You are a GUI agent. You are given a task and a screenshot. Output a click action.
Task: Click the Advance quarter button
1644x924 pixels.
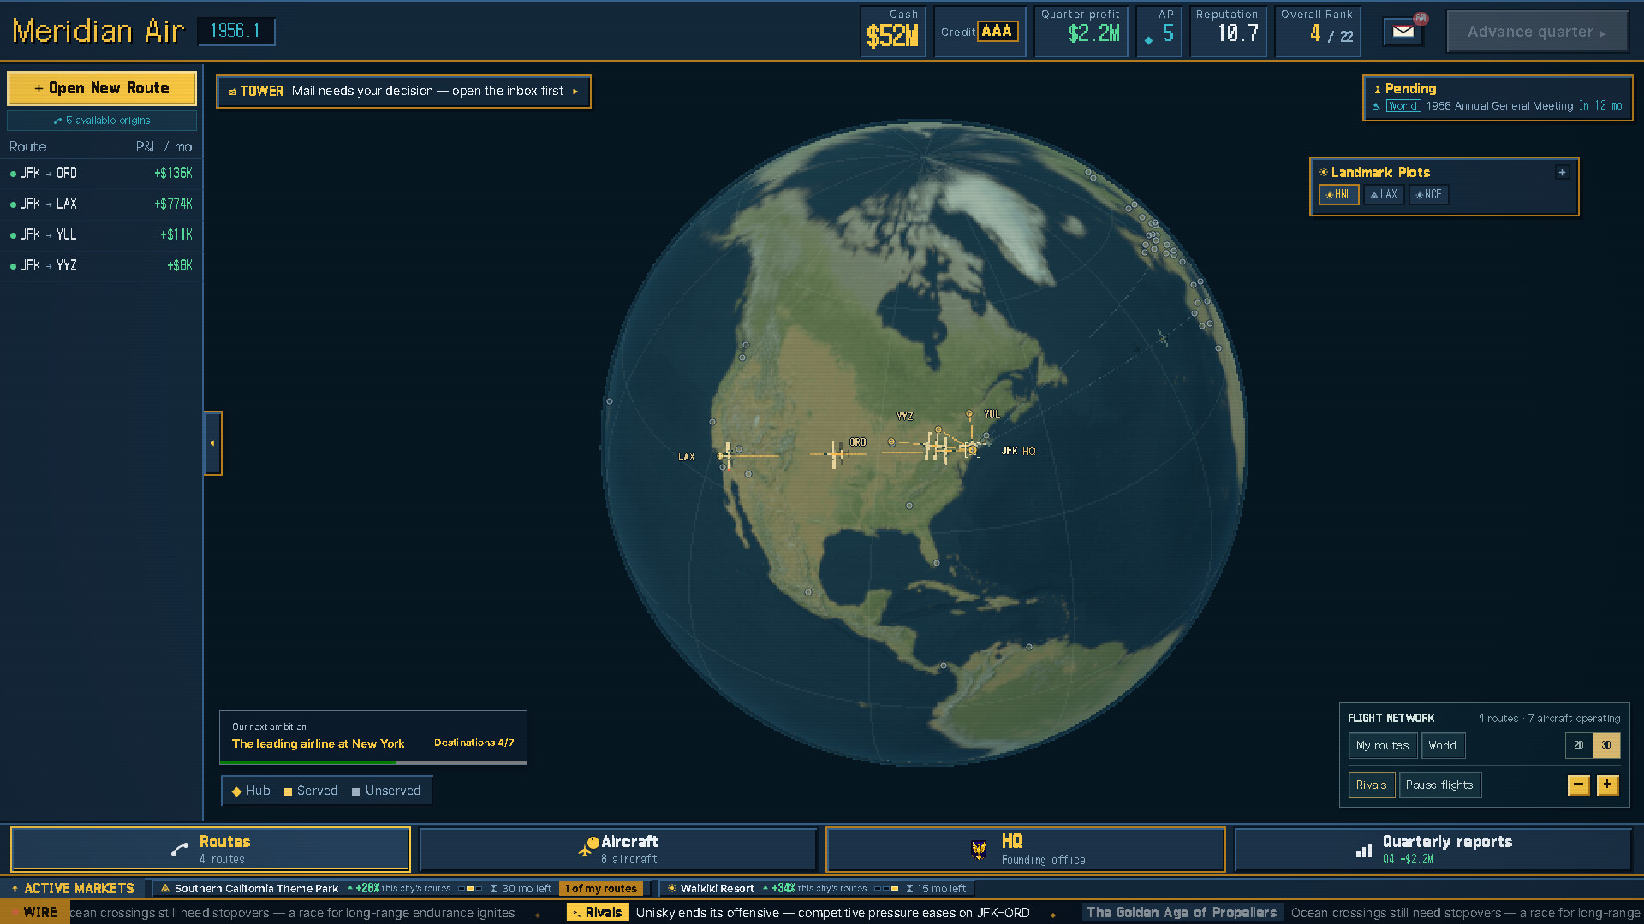tap(1537, 32)
